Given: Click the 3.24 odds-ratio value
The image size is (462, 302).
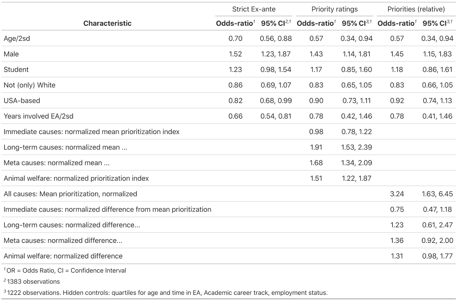Looking at the screenshot, I should [x=397, y=194].
